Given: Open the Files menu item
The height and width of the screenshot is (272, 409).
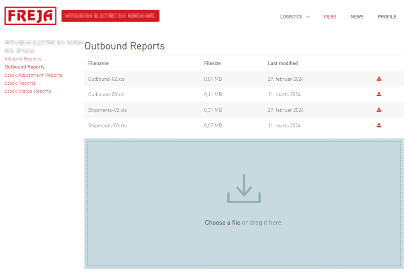Looking at the screenshot, I should (x=330, y=17).
